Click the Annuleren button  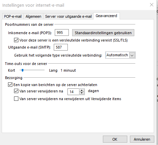[x=142, y=139]
